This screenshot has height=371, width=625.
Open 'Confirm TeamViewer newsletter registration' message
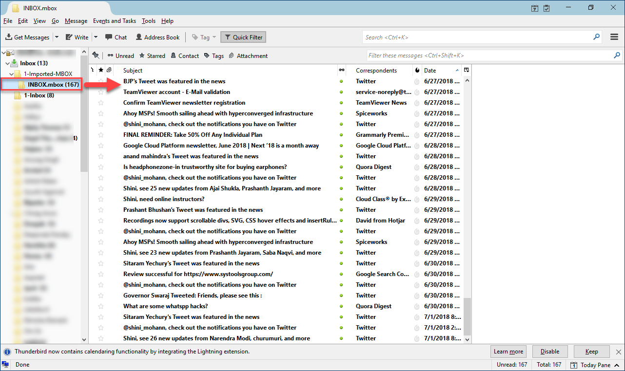[184, 103]
